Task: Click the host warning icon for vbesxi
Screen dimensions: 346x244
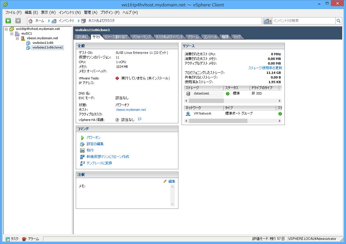Action: (23, 38)
